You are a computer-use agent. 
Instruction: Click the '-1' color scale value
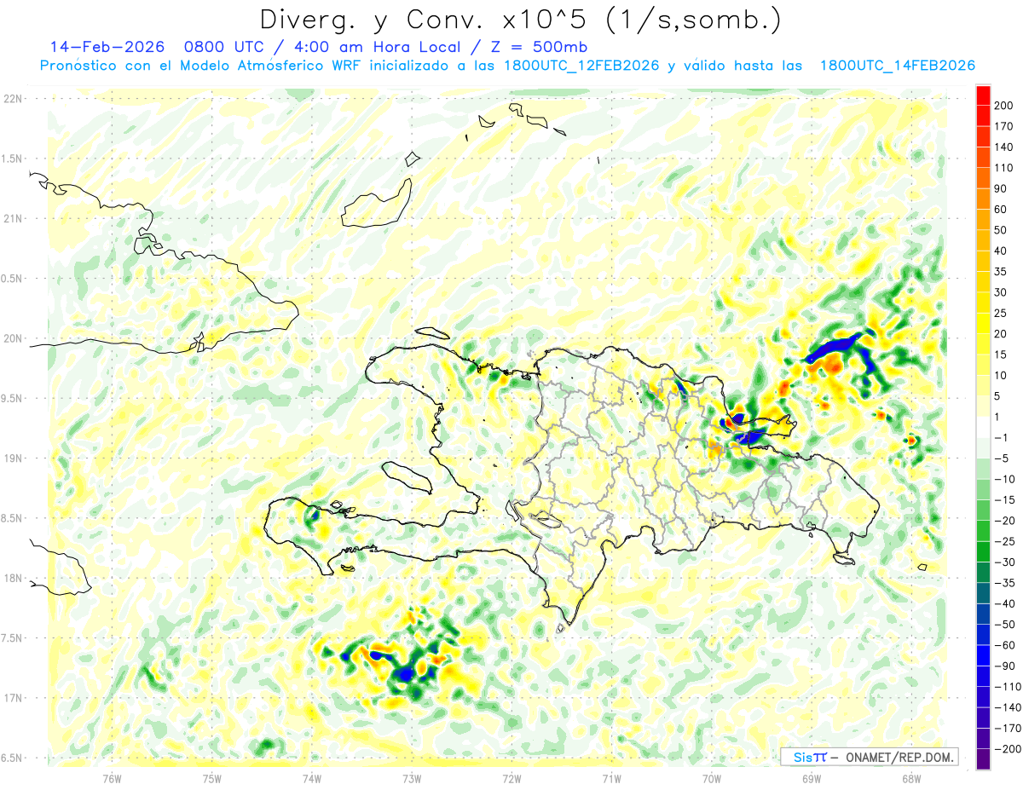point(1003,438)
